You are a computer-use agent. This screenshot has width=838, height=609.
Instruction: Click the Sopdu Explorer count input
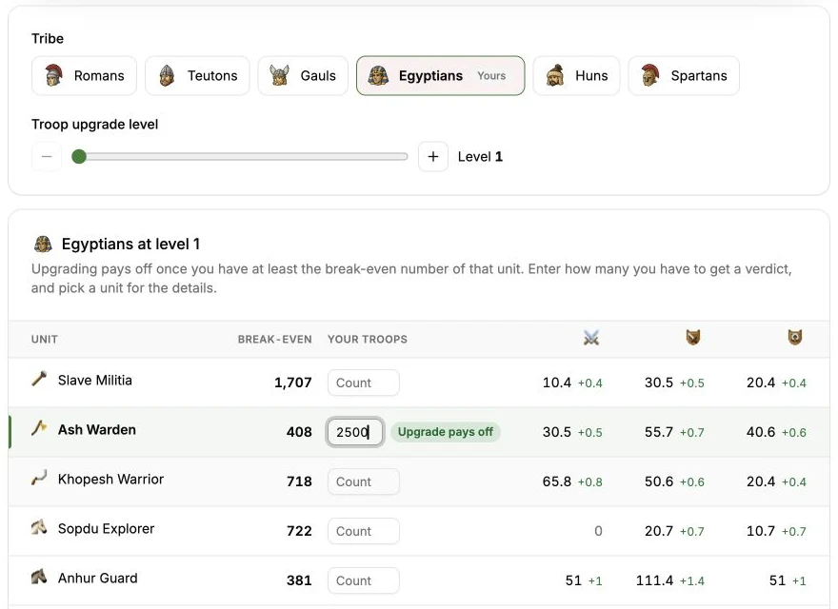pos(364,531)
